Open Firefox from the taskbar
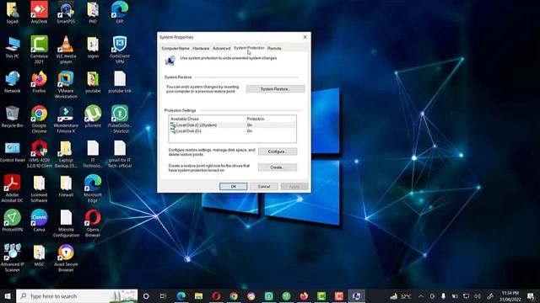The width and height of the screenshot is (540, 303). point(304,295)
